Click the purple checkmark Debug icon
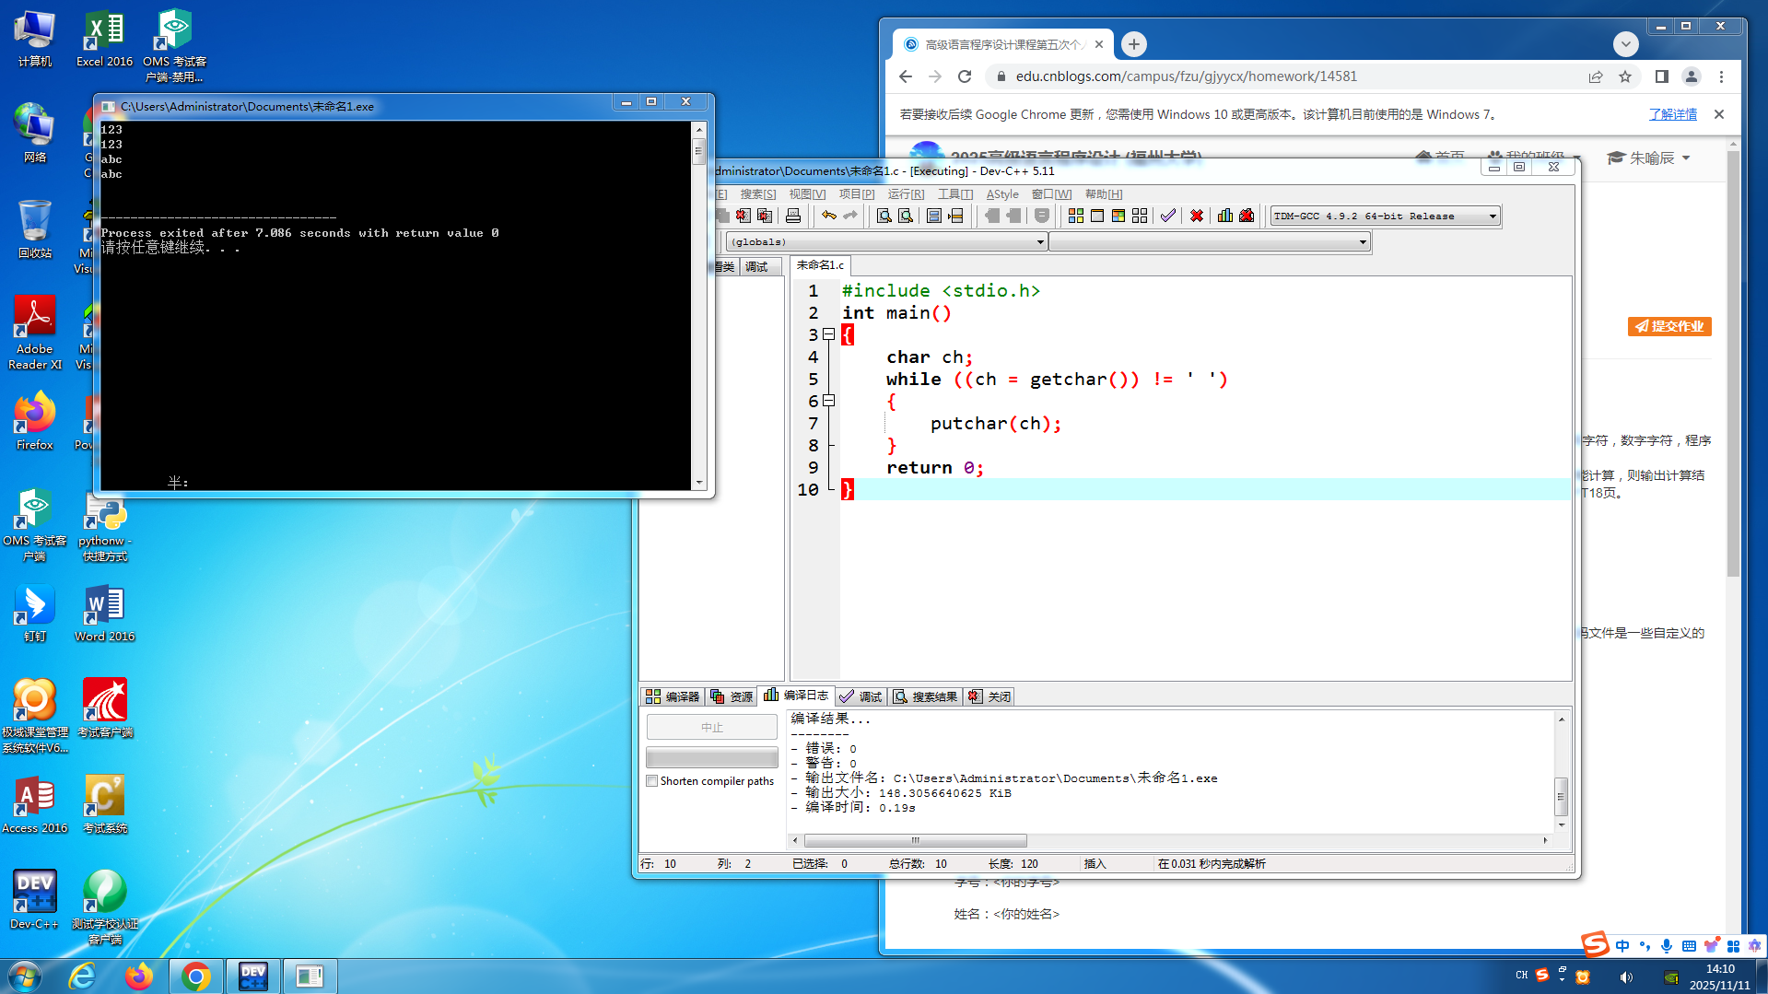 point(1168,216)
